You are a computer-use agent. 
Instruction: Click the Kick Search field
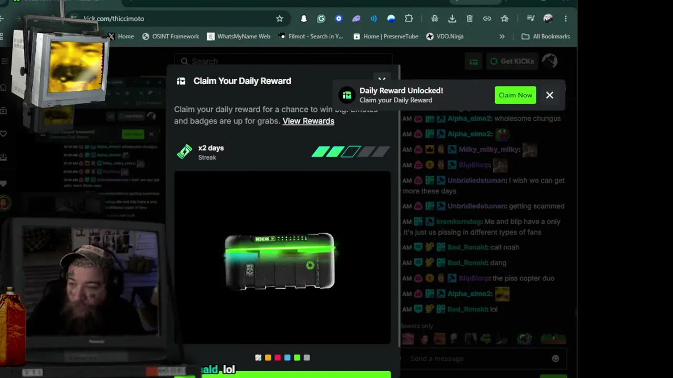pos(283,61)
